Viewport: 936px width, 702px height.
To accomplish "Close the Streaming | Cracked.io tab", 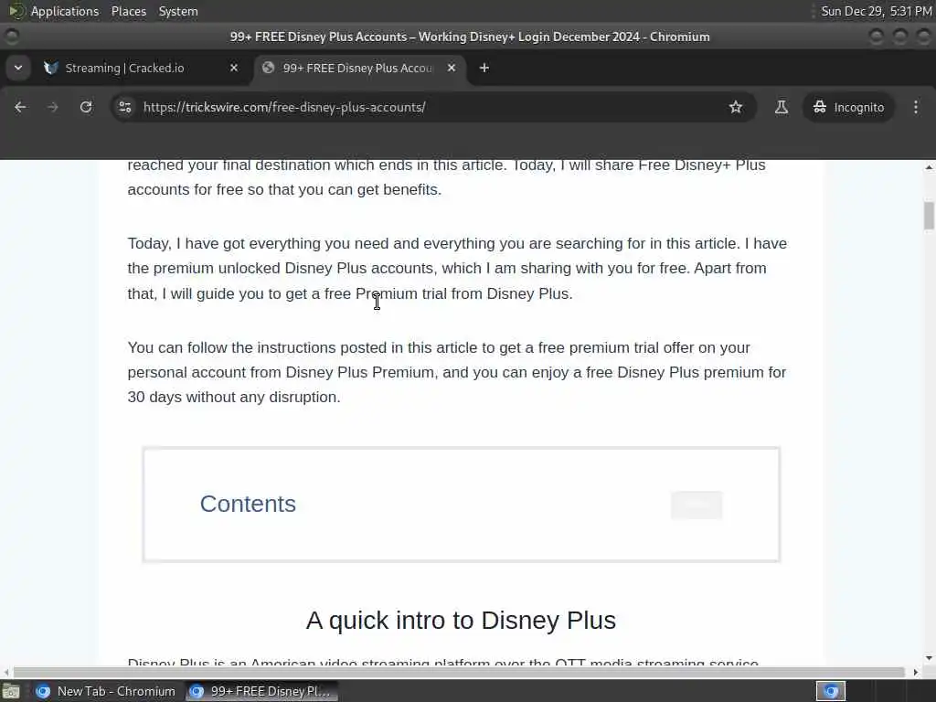I will 234,68.
